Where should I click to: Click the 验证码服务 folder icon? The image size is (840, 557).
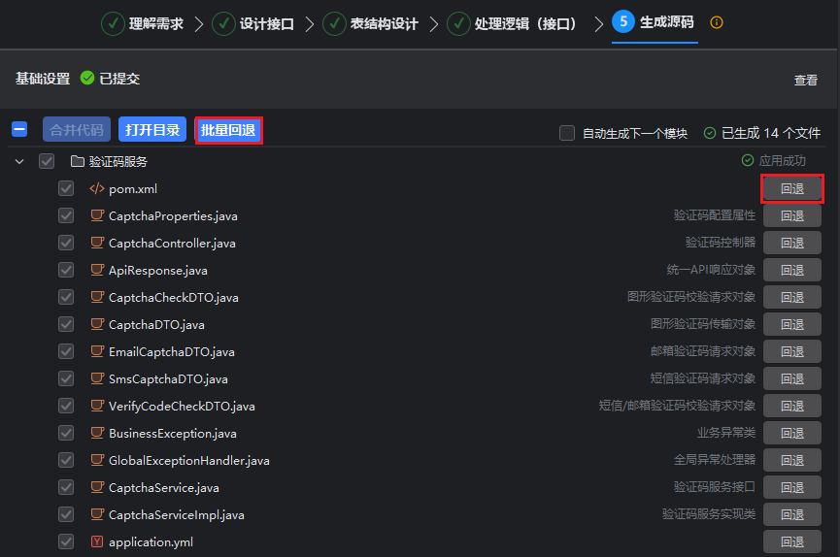(78, 161)
